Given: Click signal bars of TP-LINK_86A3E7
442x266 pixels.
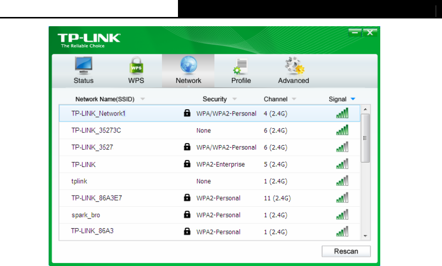Looking at the screenshot, I should pos(342,198).
